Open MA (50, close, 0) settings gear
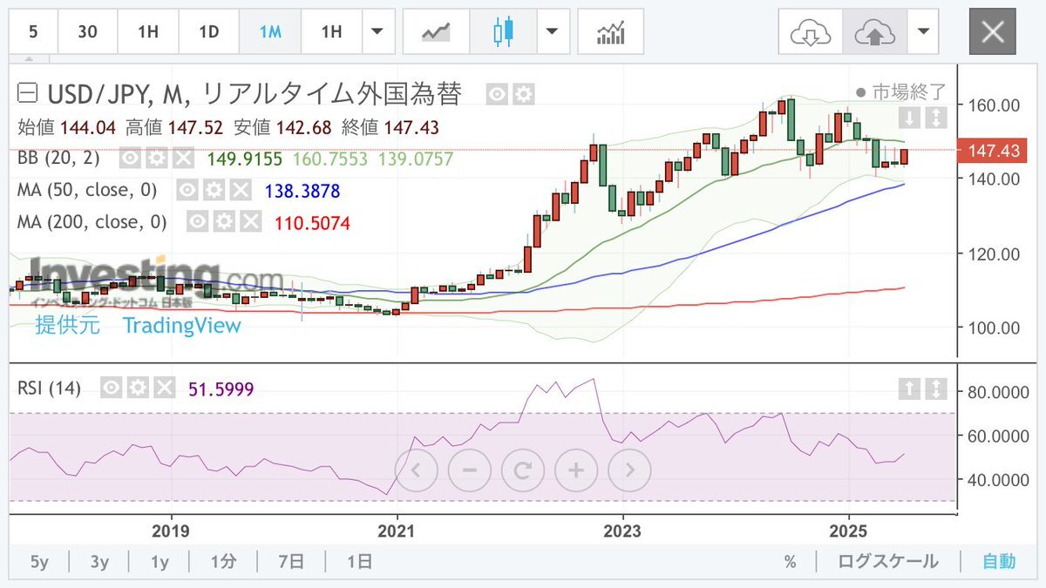1046x588 pixels. point(214,191)
